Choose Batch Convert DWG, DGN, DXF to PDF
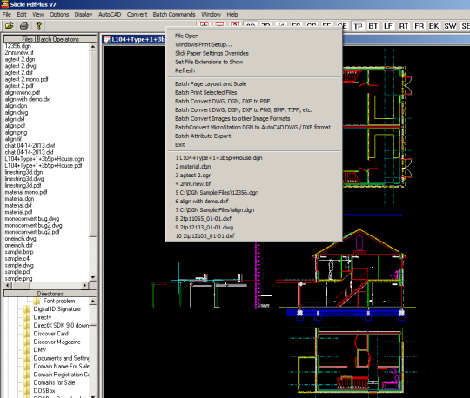 click(223, 101)
